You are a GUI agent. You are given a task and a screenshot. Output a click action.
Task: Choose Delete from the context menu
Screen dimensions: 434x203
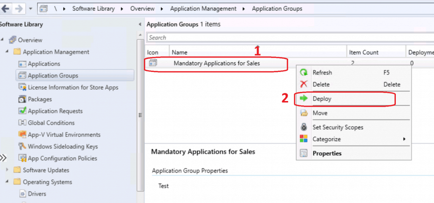354,85
